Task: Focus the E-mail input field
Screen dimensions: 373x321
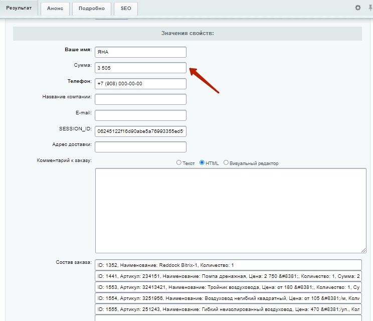Action: tap(140, 115)
